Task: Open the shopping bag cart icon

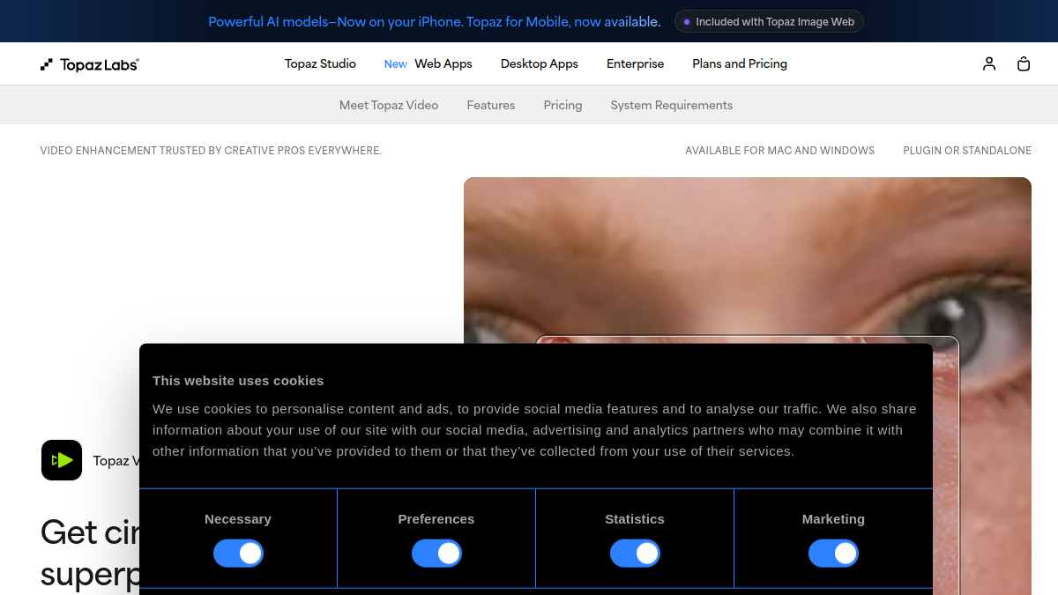Action: point(1024,63)
